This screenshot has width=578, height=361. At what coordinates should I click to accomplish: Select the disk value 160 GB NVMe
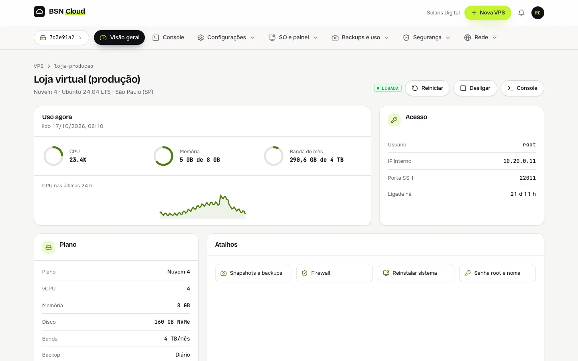(x=172, y=322)
